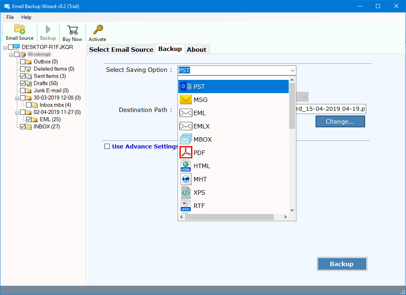The height and width of the screenshot is (295, 406).
Task: Click the Use Advance Settings label
Action: tap(145, 146)
